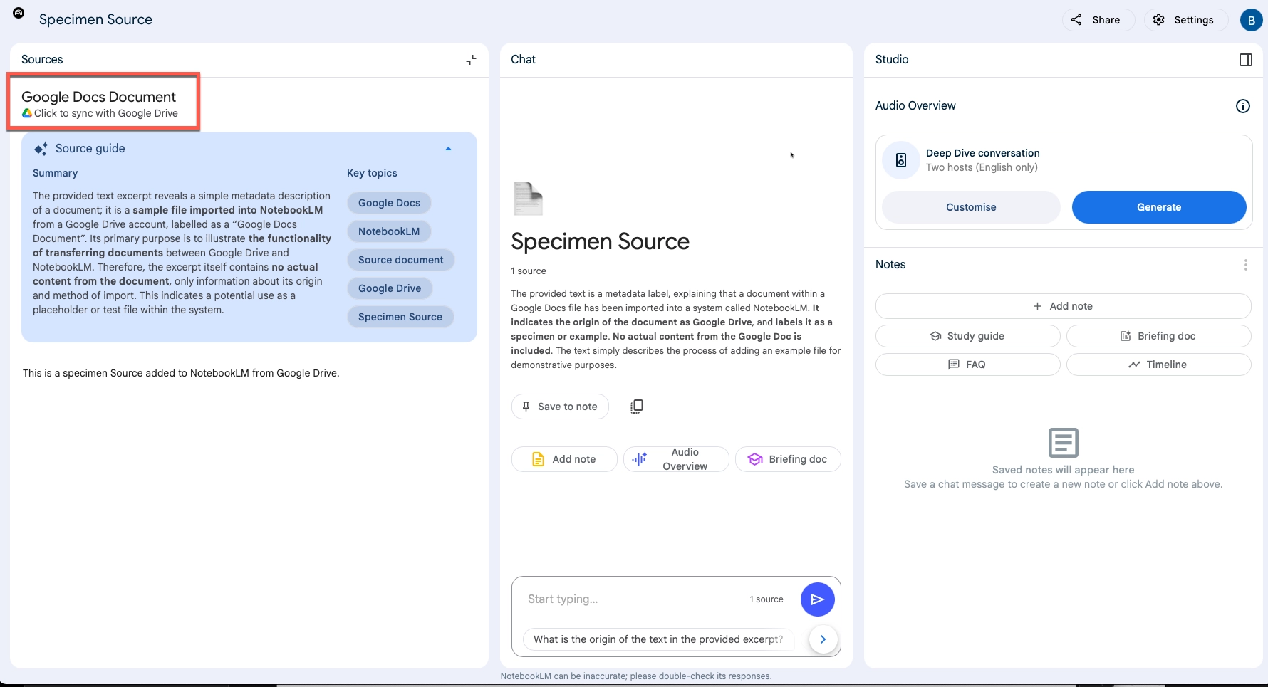The height and width of the screenshot is (687, 1268).
Task: Add a new note in Studio
Action: click(x=1063, y=306)
